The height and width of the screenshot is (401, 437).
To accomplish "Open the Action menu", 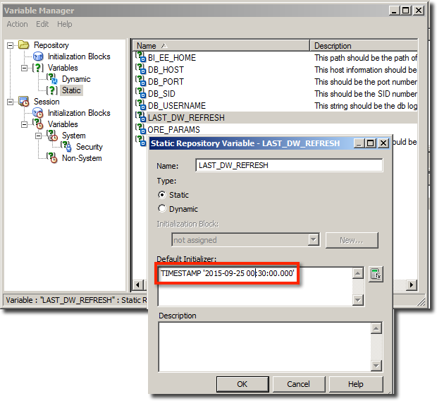I will pyautogui.click(x=18, y=24).
